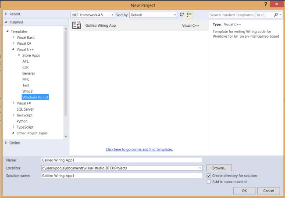This screenshot has height=198, width=285.
Task: Collapse Other Project Types node arrow
Action: pyautogui.click(x=13, y=133)
